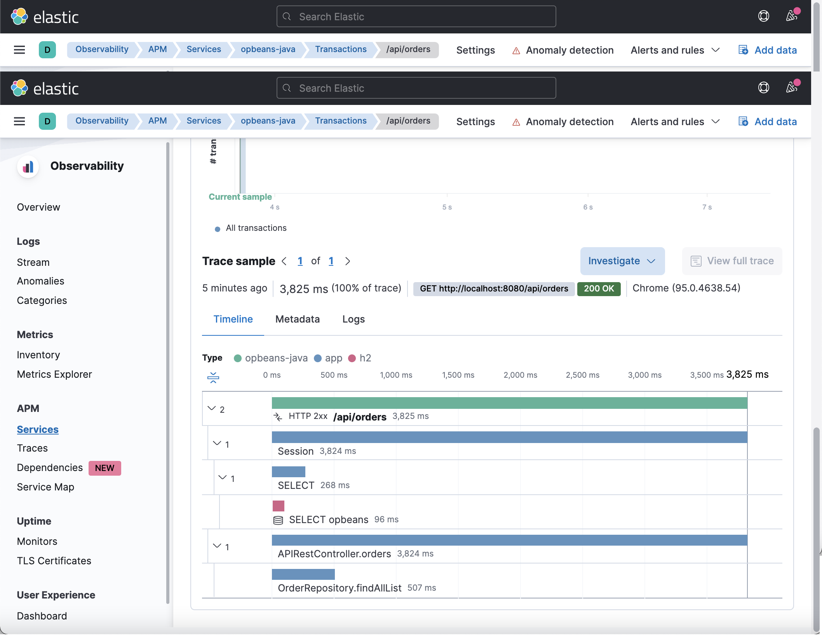Click the D space avatar icon
The image size is (822, 635).
pos(47,121)
